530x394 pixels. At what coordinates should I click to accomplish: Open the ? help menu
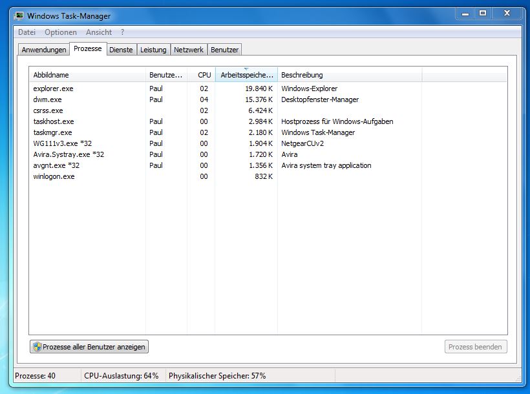coord(122,32)
